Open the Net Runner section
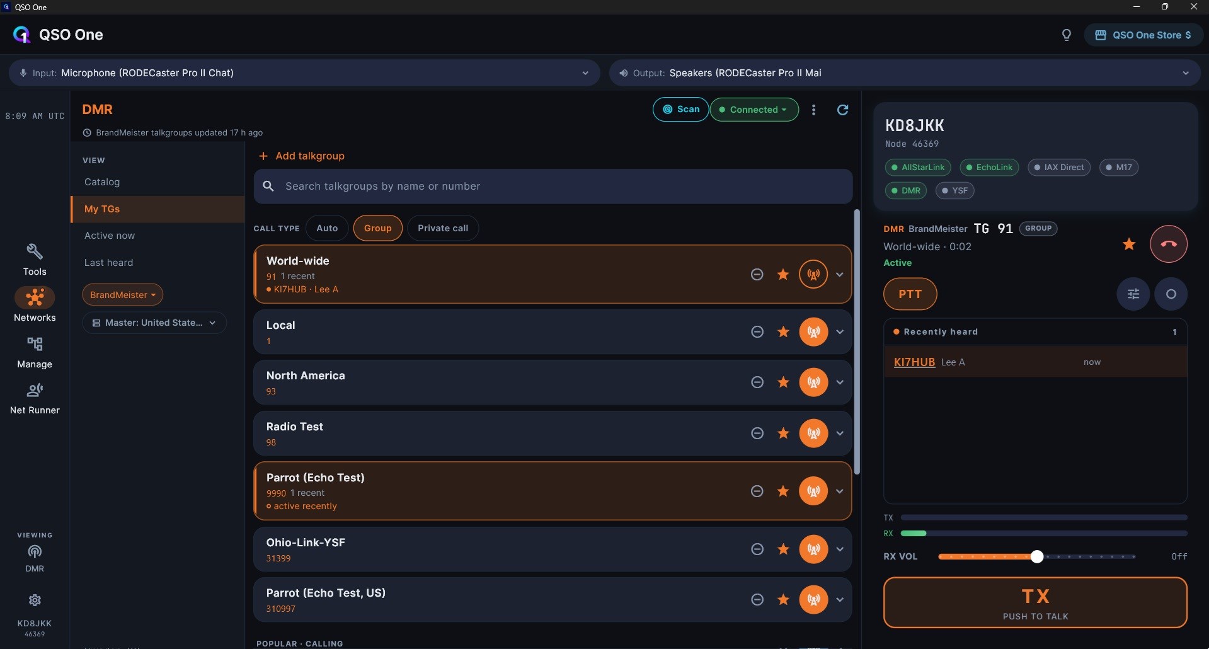The image size is (1209, 649). (35, 399)
